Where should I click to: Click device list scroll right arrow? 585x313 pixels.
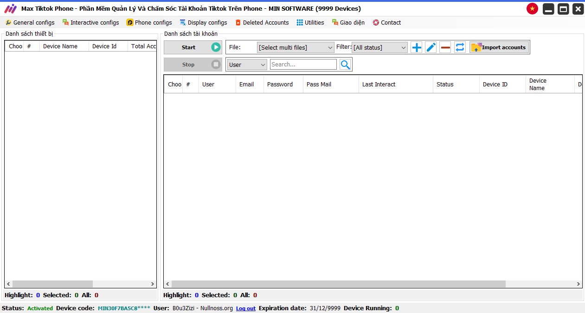point(153,284)
